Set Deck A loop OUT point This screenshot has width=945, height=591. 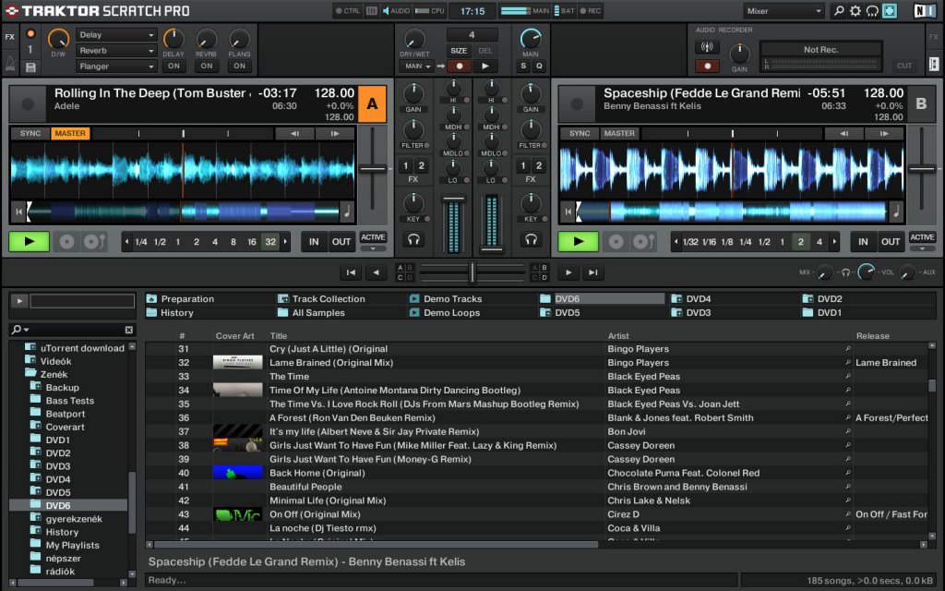coord(341,242)
